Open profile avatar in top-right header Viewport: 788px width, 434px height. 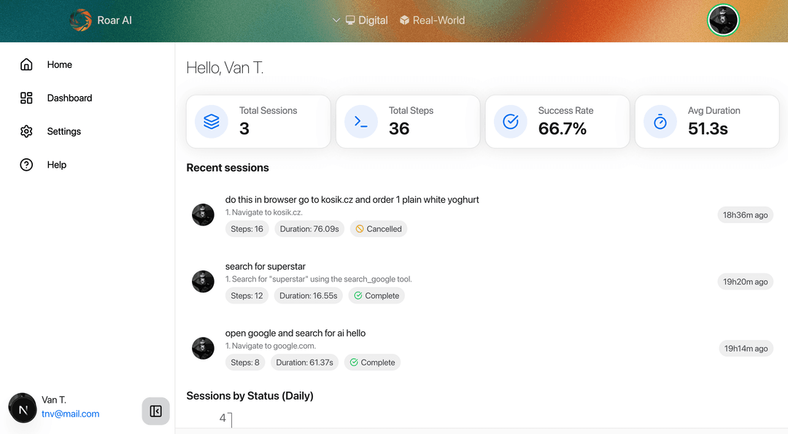coord(722,20)
